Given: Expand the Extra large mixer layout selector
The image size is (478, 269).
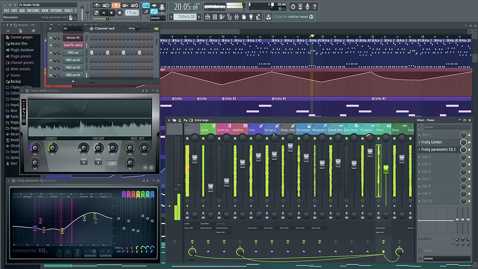Looking at the screenshot, I should point(202,120).
